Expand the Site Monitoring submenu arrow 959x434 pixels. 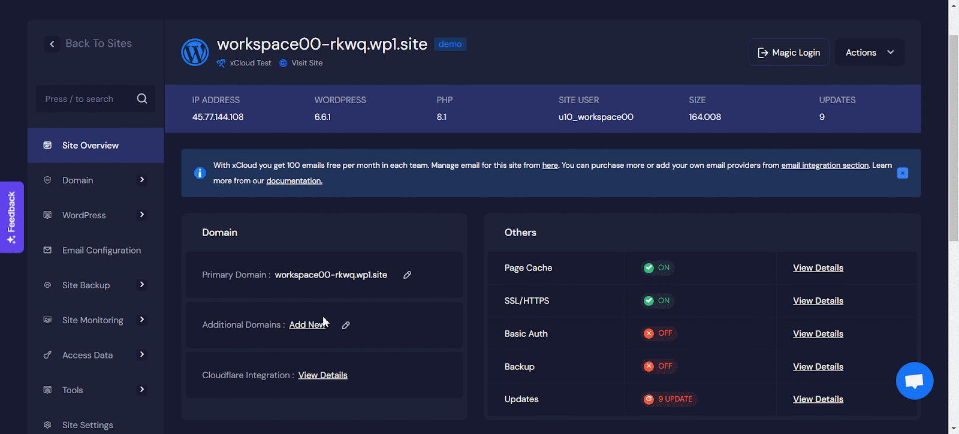[142, 320]
